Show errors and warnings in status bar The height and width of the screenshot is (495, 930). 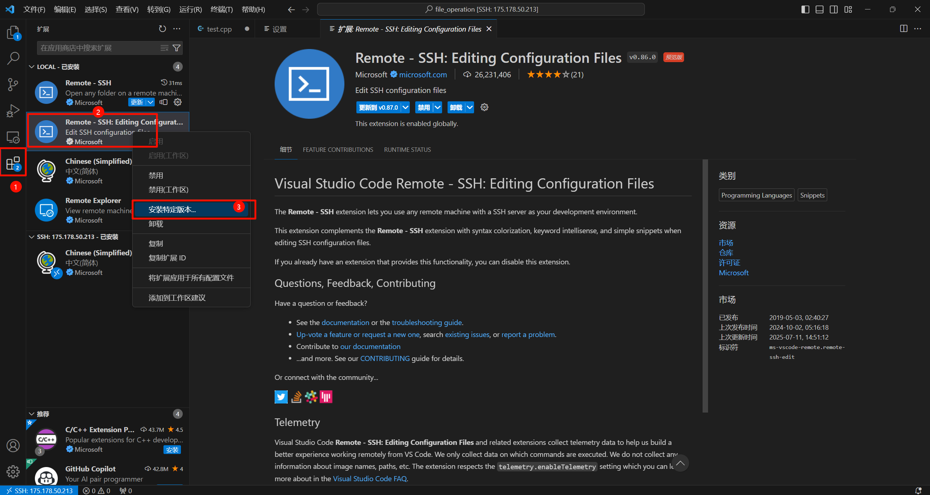(x=97, y=491)
